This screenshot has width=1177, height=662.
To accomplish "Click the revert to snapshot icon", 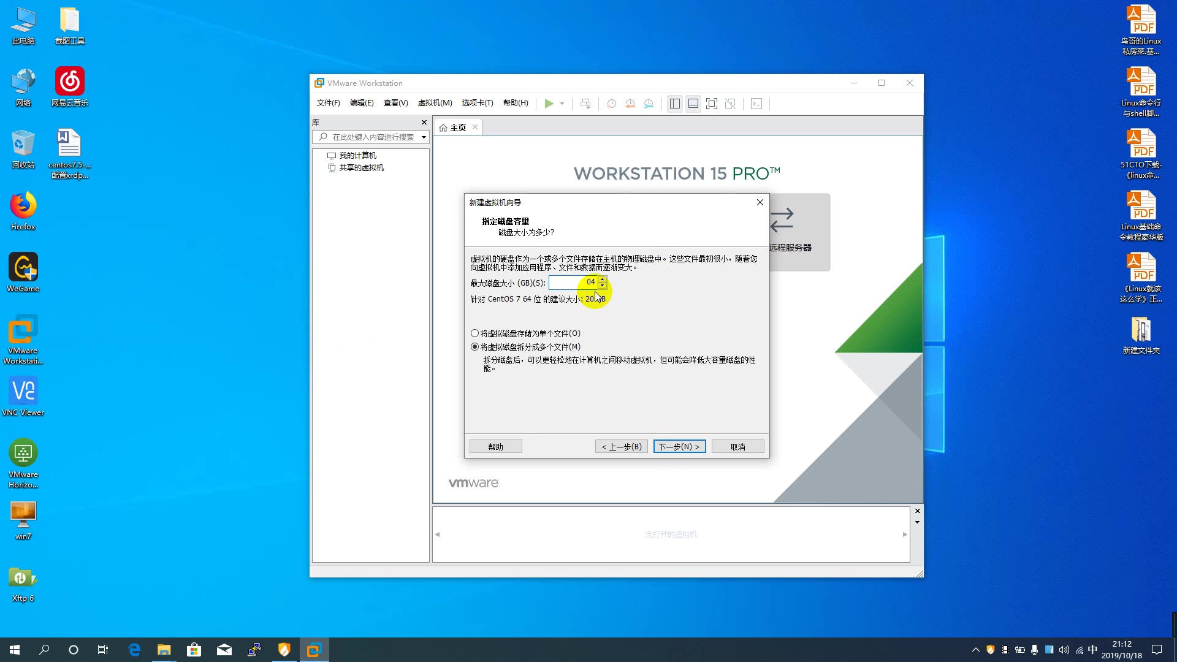I will 630,104.
